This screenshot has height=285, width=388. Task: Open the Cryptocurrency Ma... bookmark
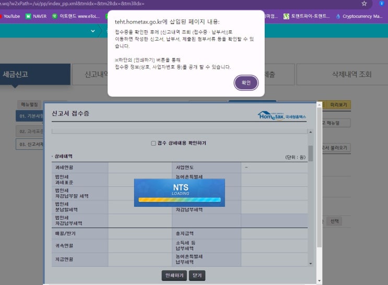point(359,16)
